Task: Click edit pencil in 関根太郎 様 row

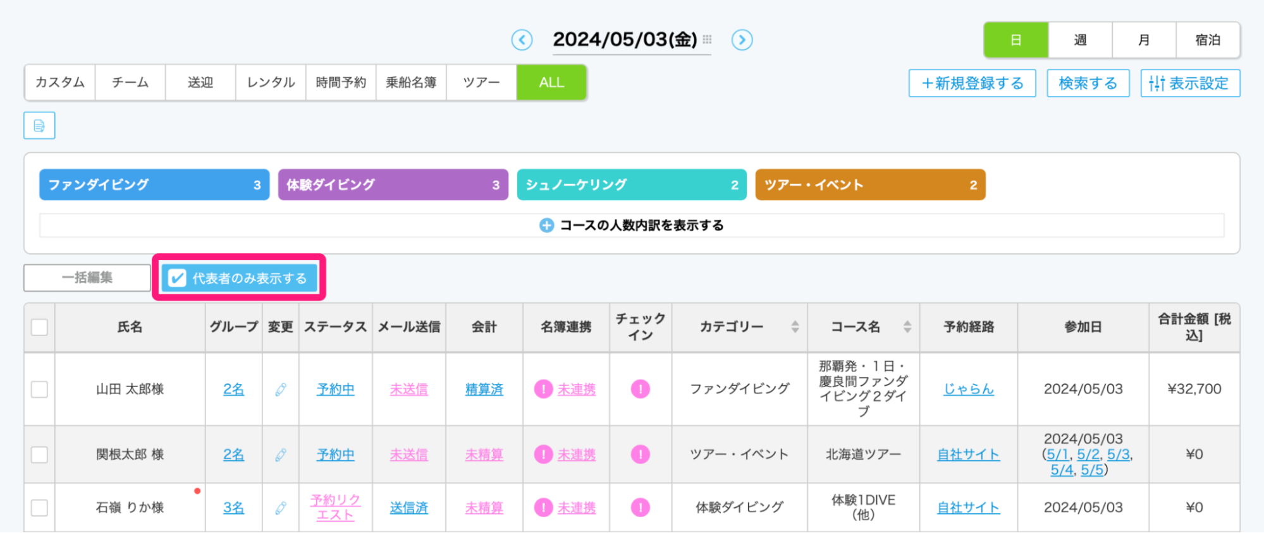Action: [x=281, y=455]
